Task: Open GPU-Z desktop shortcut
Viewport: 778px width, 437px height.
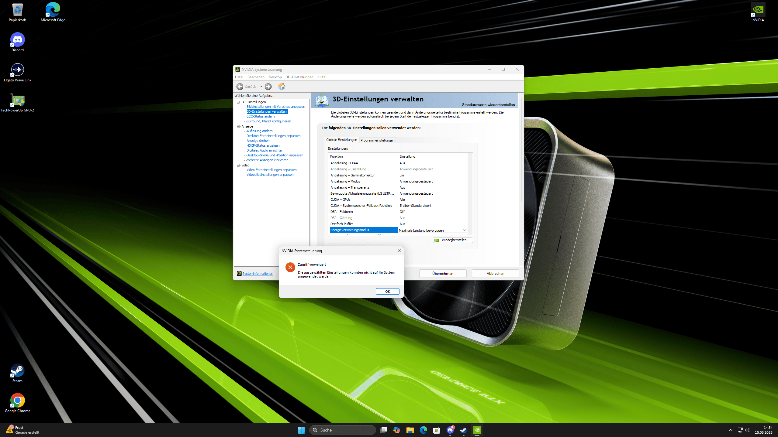Action: pyautogui.click(x=18, y=101)
